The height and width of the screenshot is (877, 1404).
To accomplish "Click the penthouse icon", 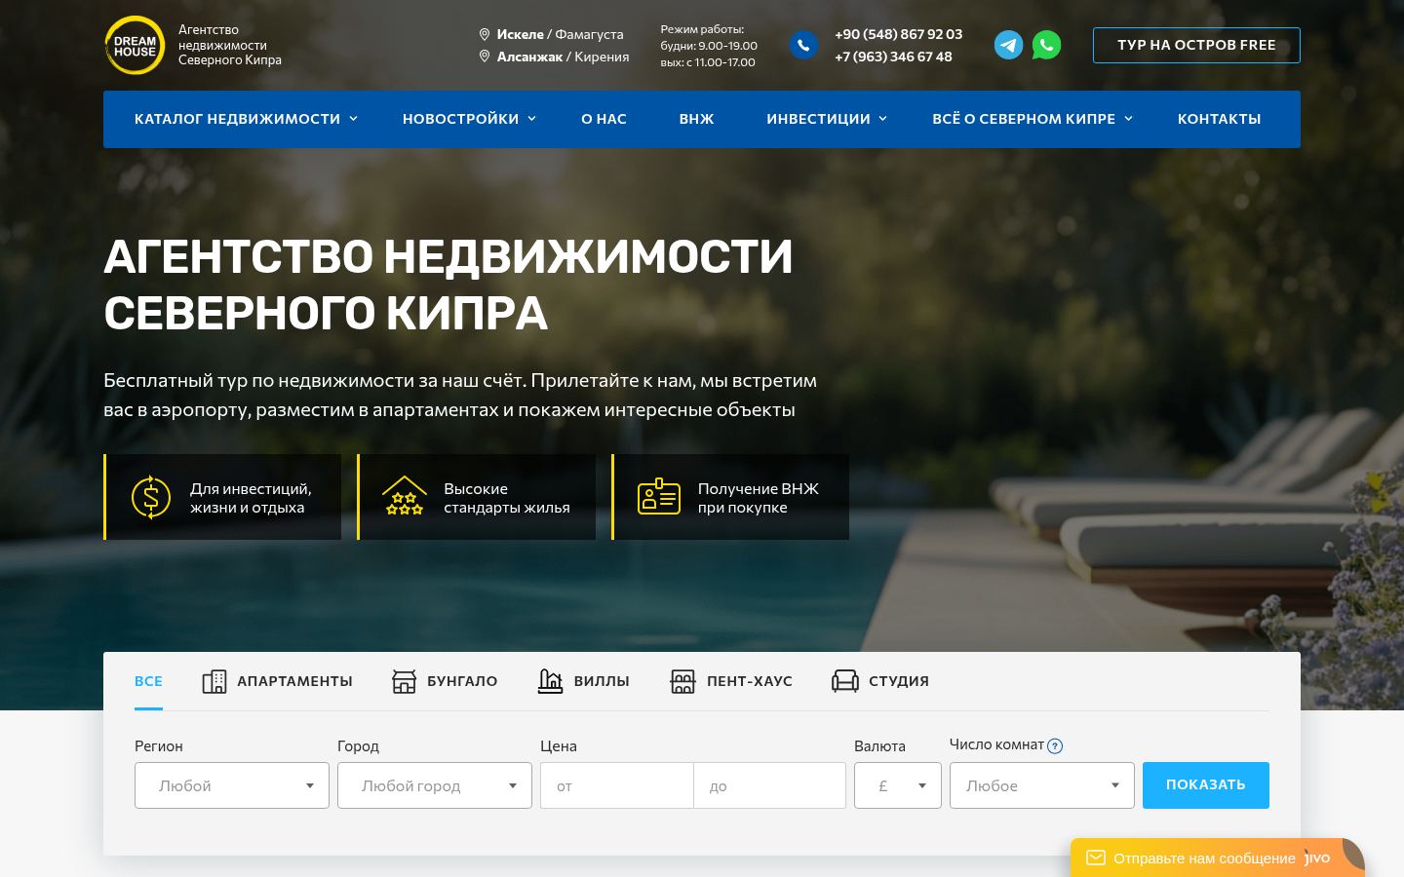I will tap(682, 681).
